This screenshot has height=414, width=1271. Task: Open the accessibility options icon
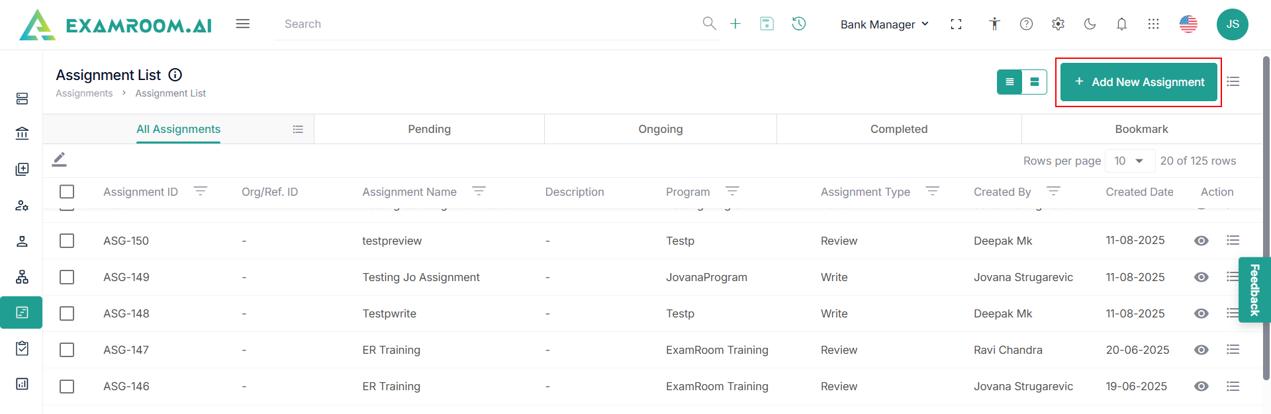pyautogui.click(x=994, y=24)
